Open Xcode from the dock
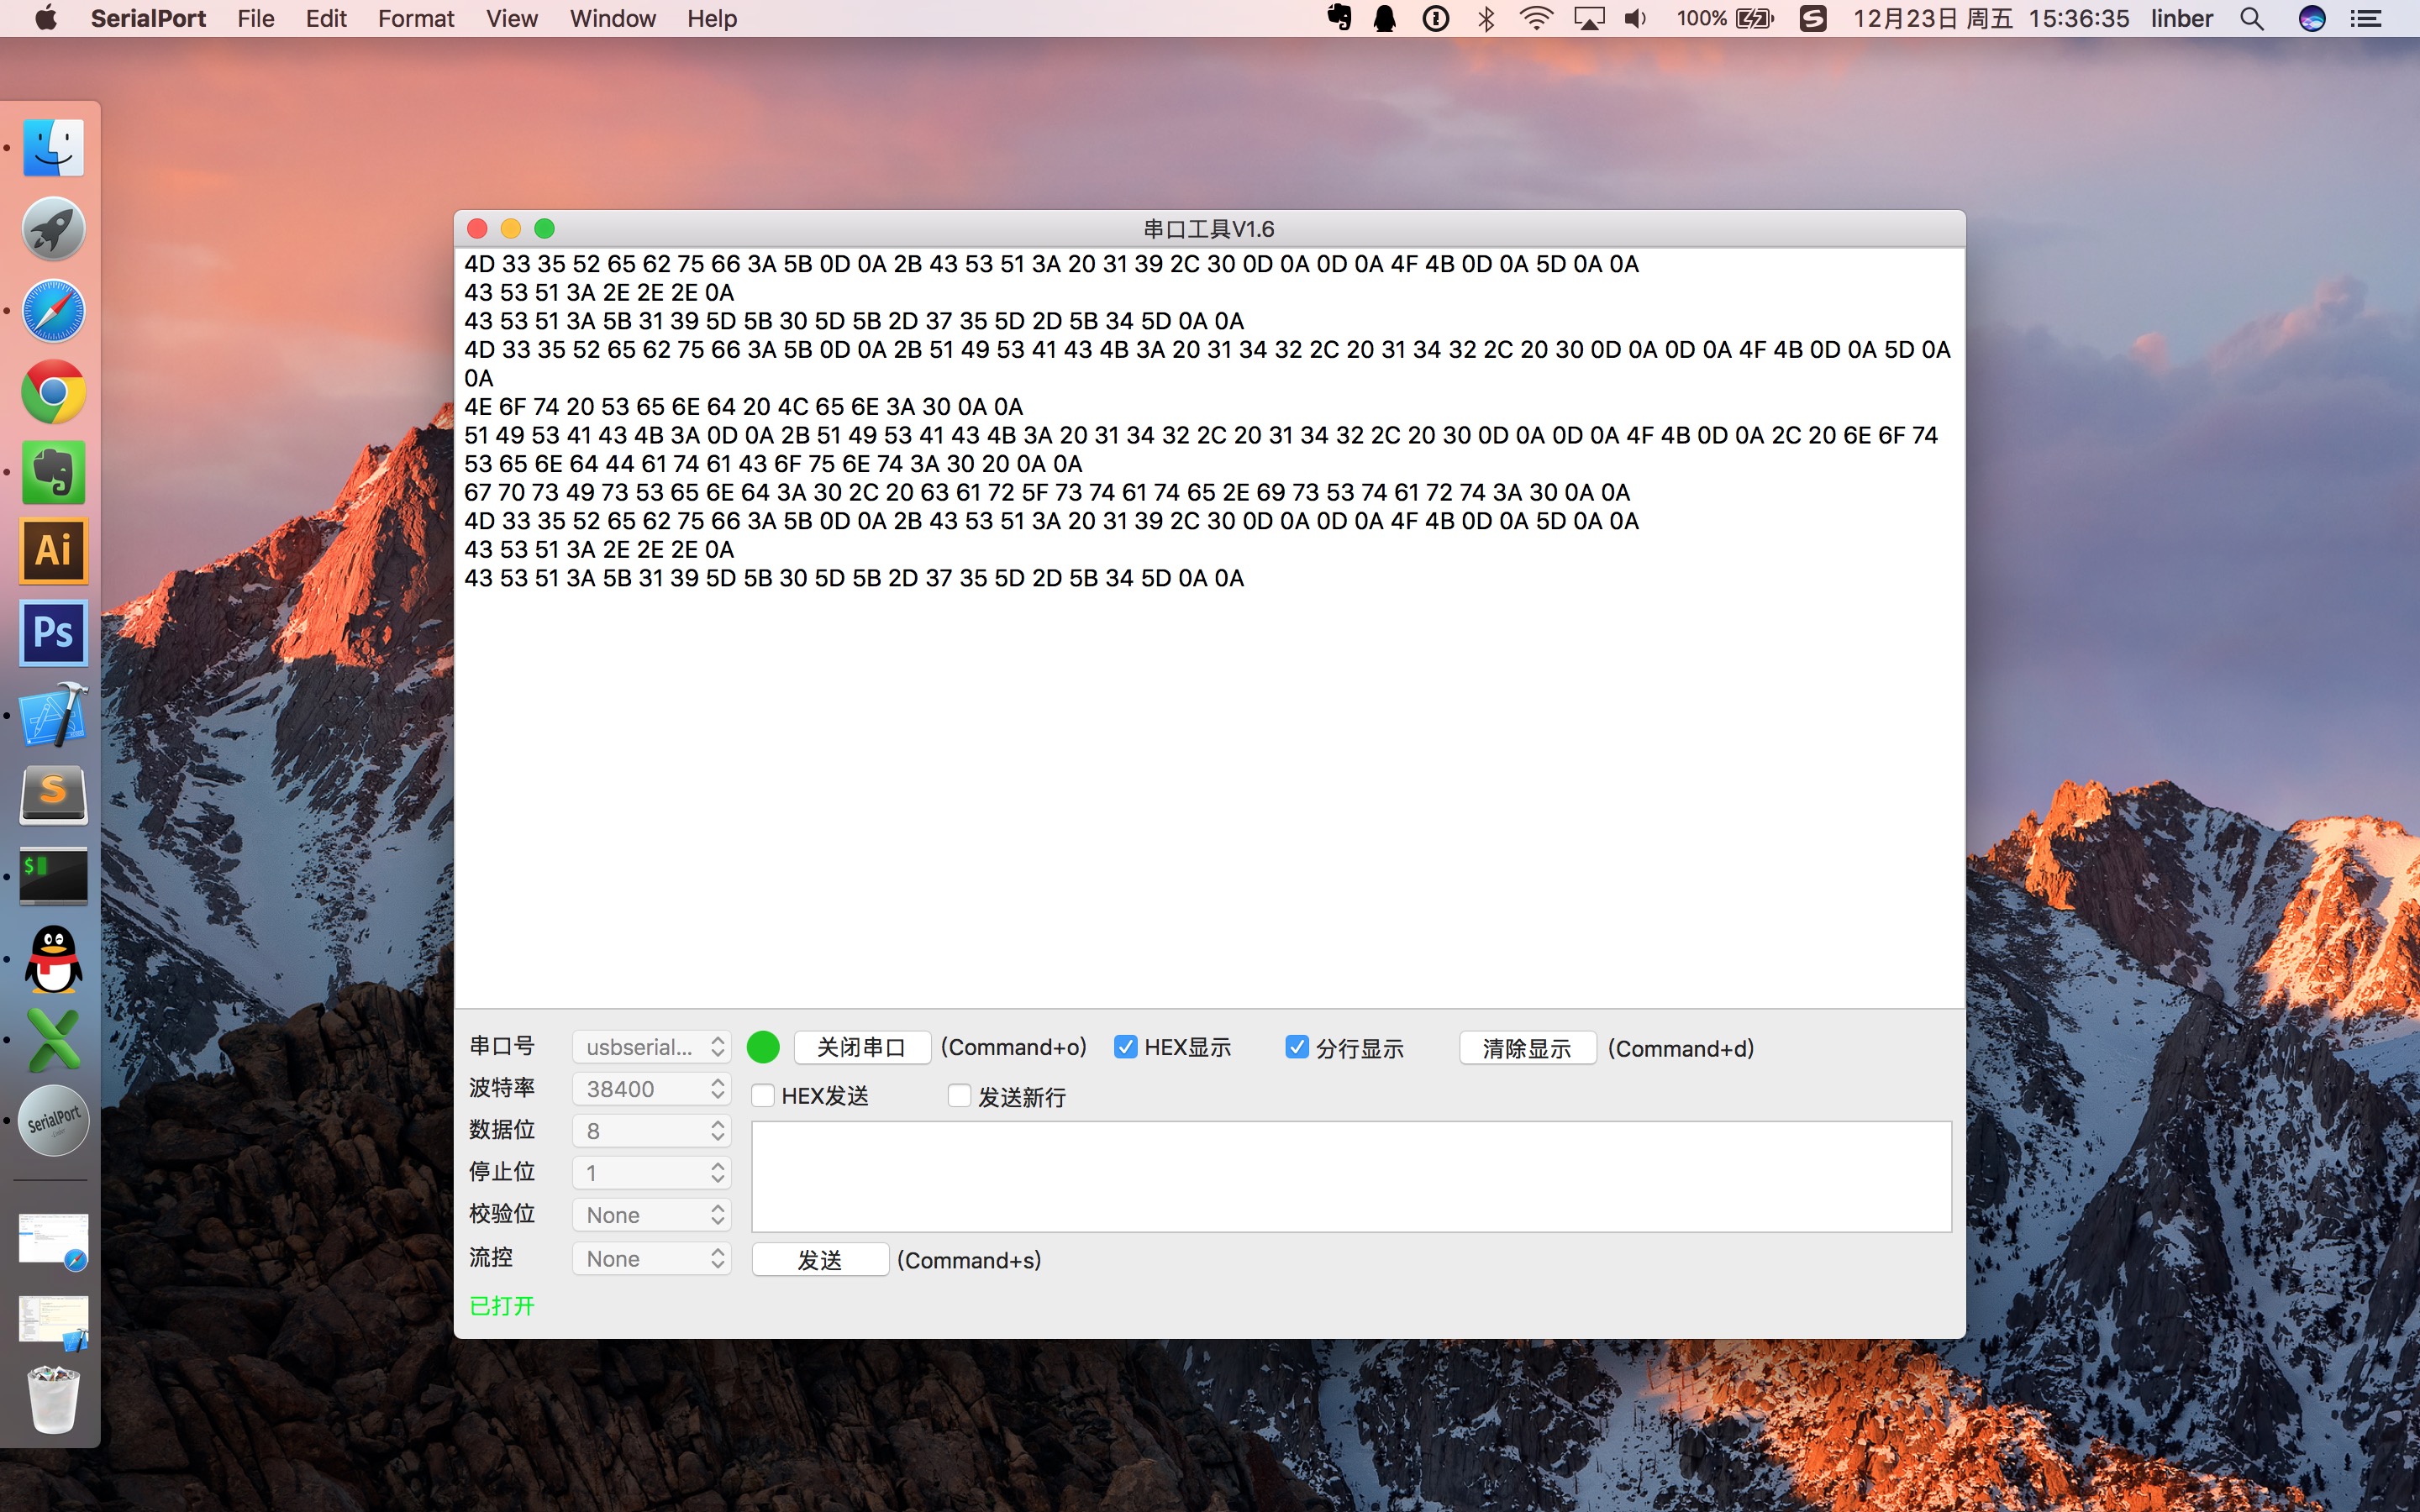Viewport: 2420px width, 1512px height. (54, 715)
